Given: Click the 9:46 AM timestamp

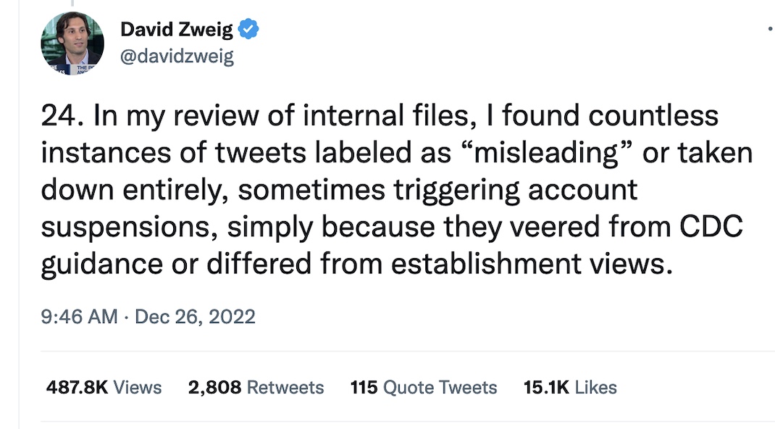Looking at the screenshot, I should point(80,317).
